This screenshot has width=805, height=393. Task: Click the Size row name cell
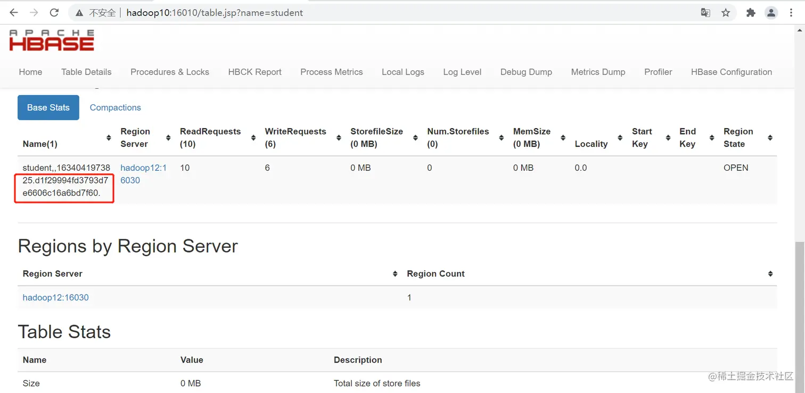click(x=31, y=383)
